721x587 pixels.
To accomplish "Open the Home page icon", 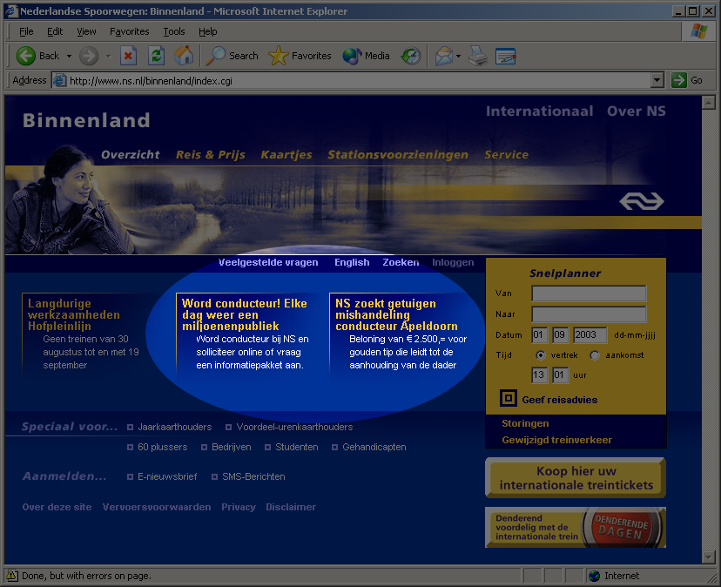I will pos(184,56).
